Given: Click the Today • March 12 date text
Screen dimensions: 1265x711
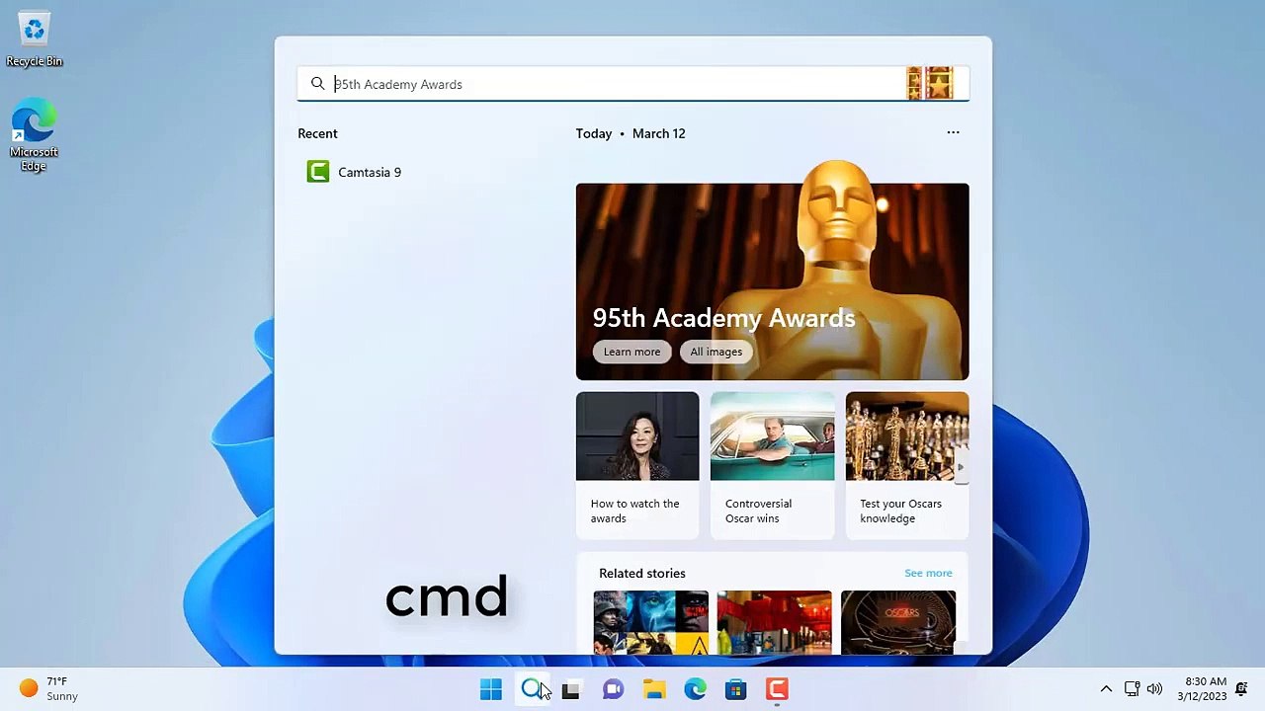Looking at the screenshot, I should pyautogui.click(x=631, y=133).
